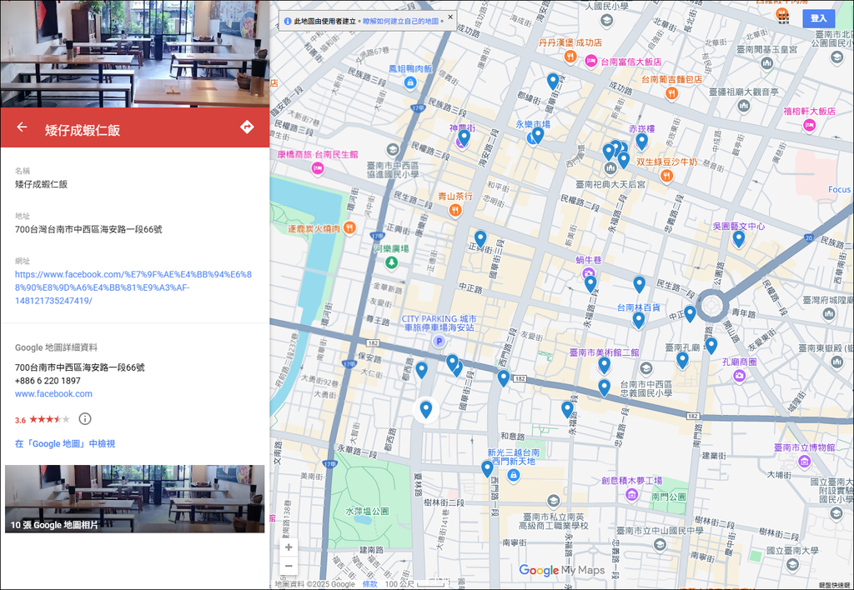The width and height of the screenshot is (854, 590).
Task: Select the blue pin at 吳園藝文中心
Action: click(x=739, y=239)
